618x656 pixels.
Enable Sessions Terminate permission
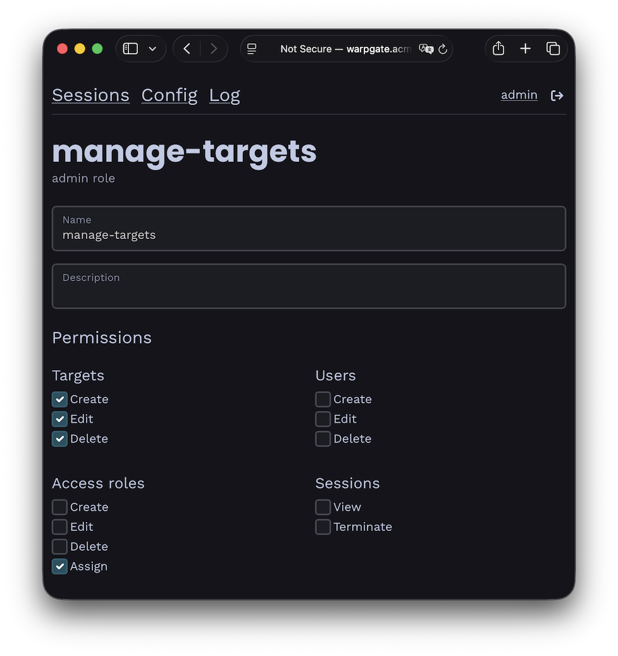point(323,527)
